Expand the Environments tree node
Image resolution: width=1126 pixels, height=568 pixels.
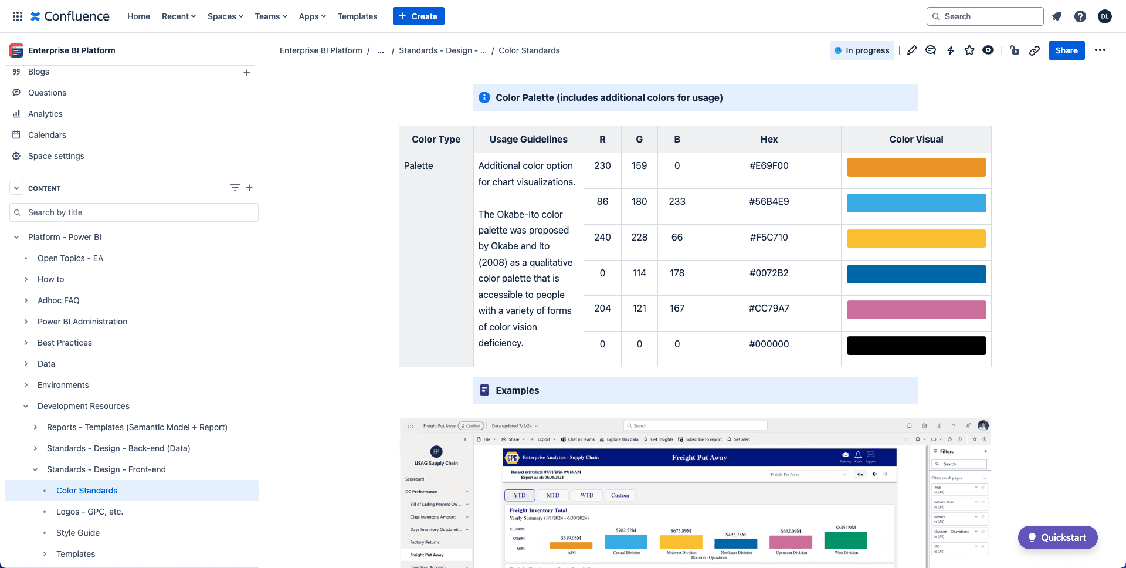pyautogui.click(x=26, y=385)
